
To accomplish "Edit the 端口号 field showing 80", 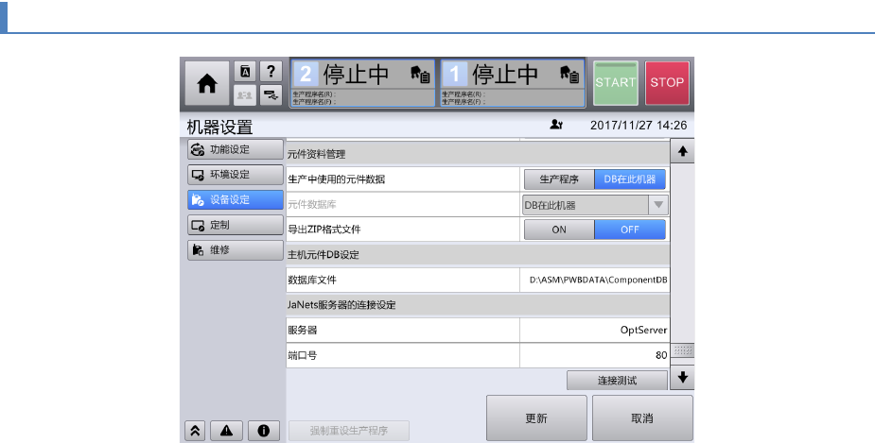I will 595,355.
